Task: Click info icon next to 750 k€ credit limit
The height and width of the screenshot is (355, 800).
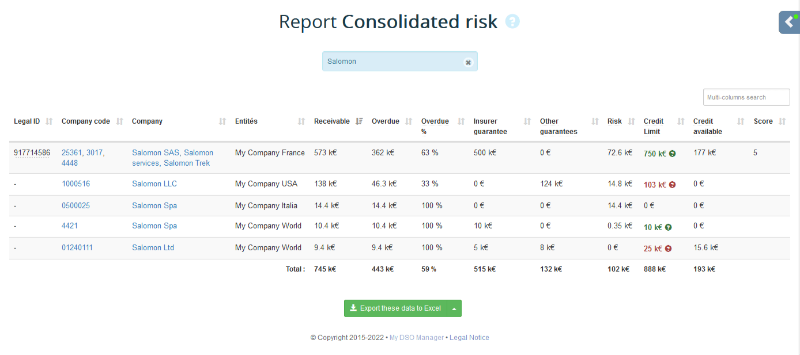Action: [x=673, y=154]
